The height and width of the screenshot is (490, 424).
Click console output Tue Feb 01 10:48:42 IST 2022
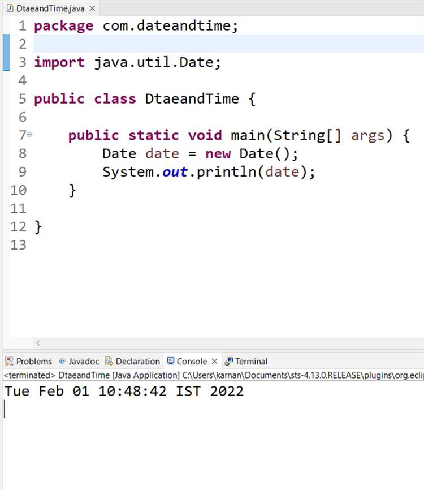coord(124,391)
